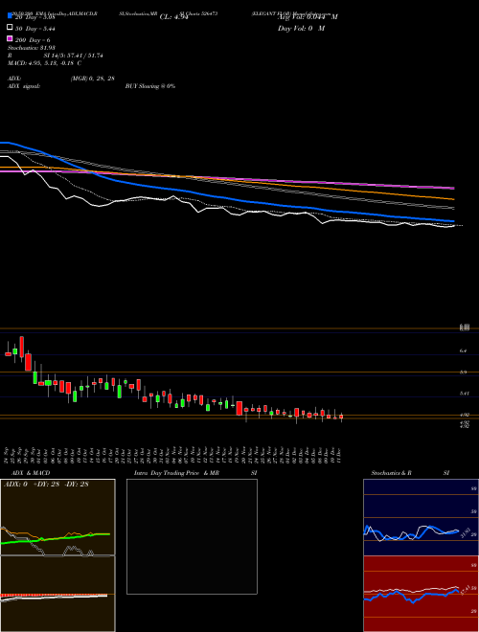The image size is (479, 632).
Task: Select the '20 Day - 5.08' legend label
Action: (x=34, y=17)
